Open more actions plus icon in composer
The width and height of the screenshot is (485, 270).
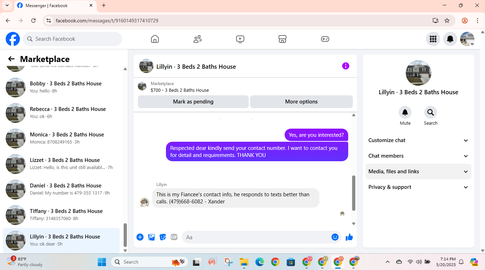pos(140,237)
